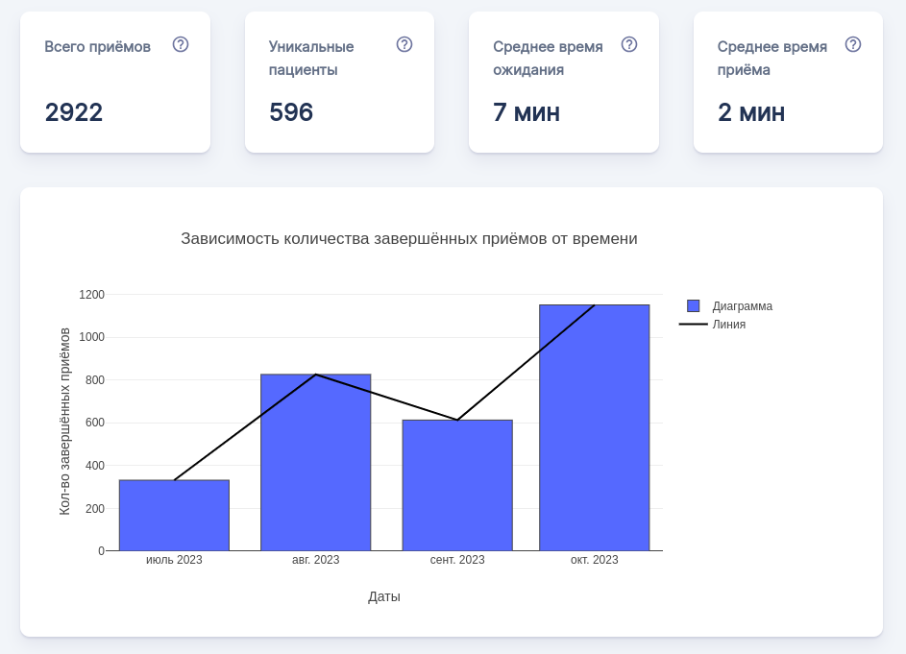Click the Даты axis label
Screen dimensions: 906x654
pyautogui.click(x=385, y=595)
